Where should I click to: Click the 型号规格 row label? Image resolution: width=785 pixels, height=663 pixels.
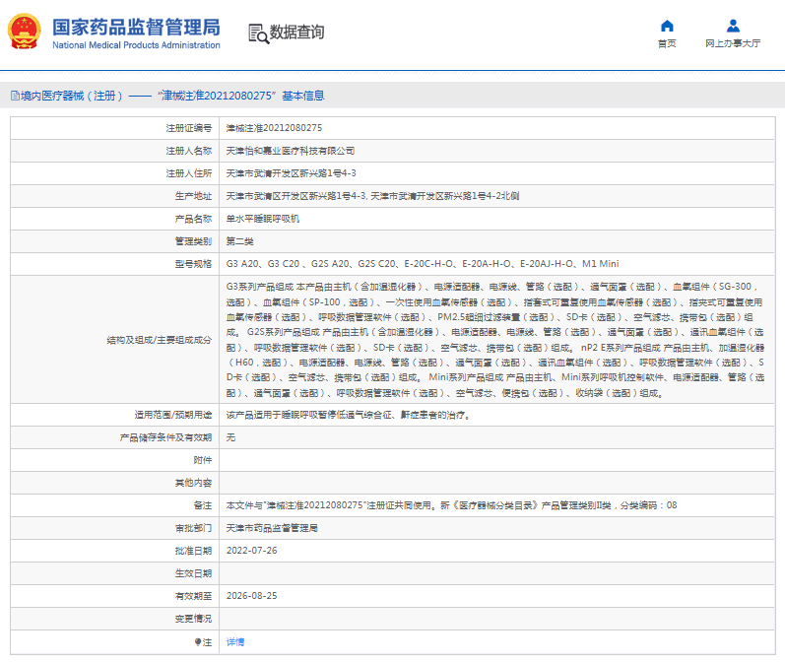click(193, 264)
